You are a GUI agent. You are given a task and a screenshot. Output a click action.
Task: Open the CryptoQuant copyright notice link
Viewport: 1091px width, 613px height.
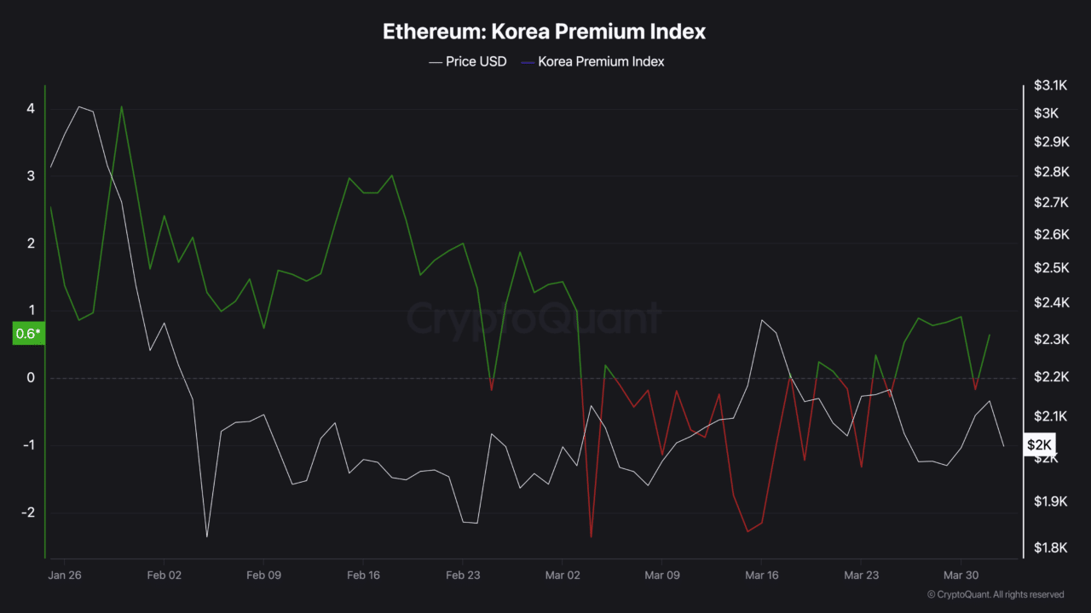tap(996, 594)
